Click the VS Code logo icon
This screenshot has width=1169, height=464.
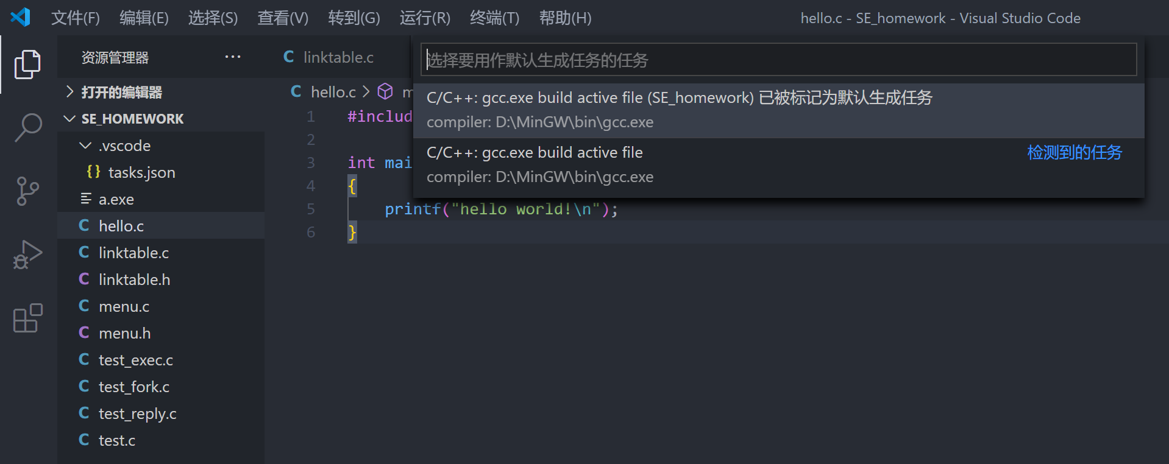[21, 17]
